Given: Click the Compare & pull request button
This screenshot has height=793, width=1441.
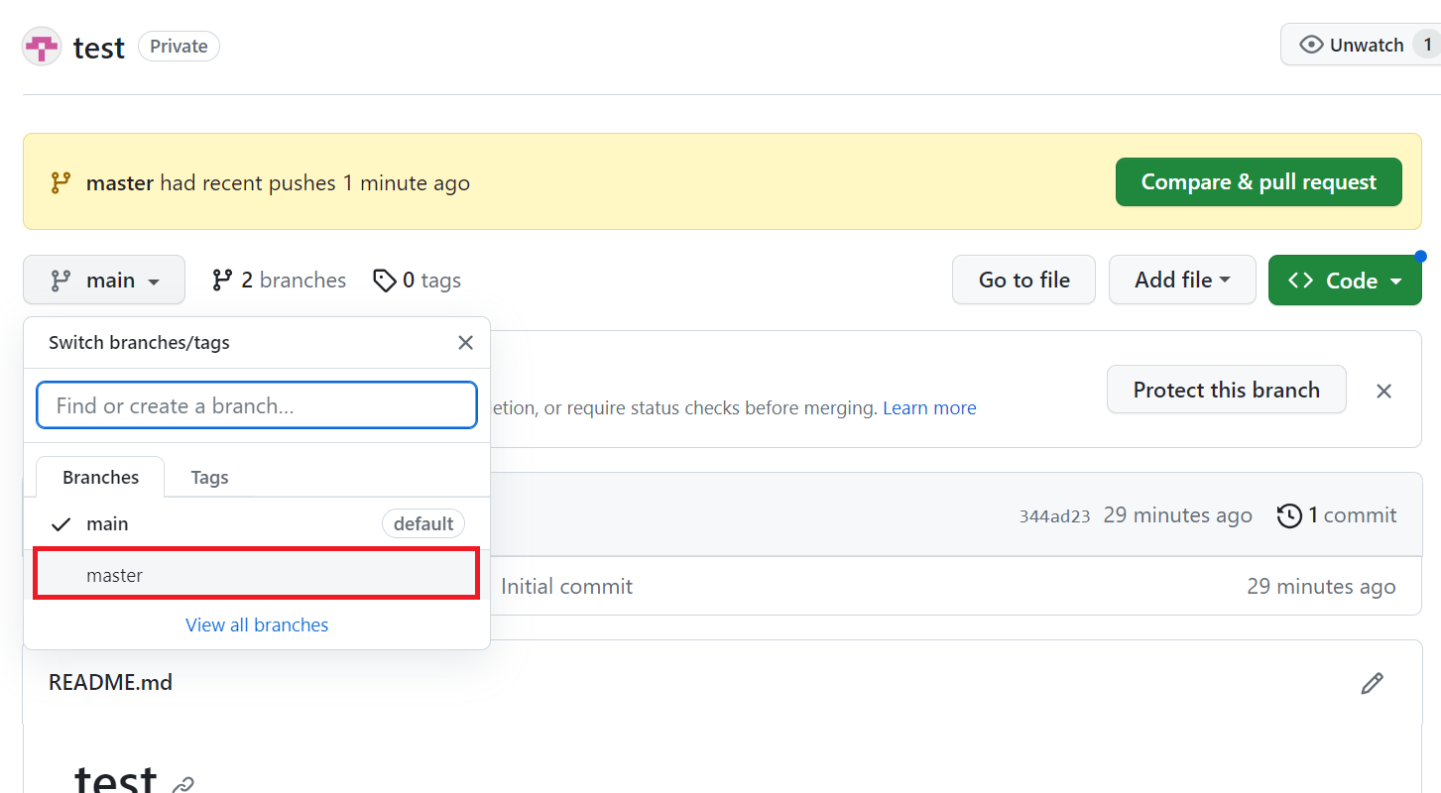Looking at the screenshot, I should coord(1259,182).
